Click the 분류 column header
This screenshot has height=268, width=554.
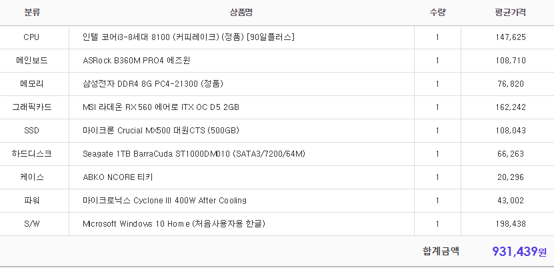(x=32, y=12)
